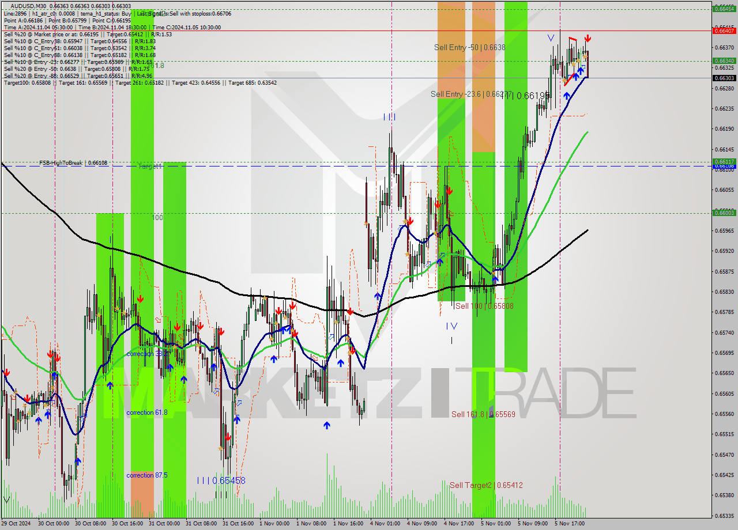Click the '4 Nov 09:00' time axis label

point(421,524)
